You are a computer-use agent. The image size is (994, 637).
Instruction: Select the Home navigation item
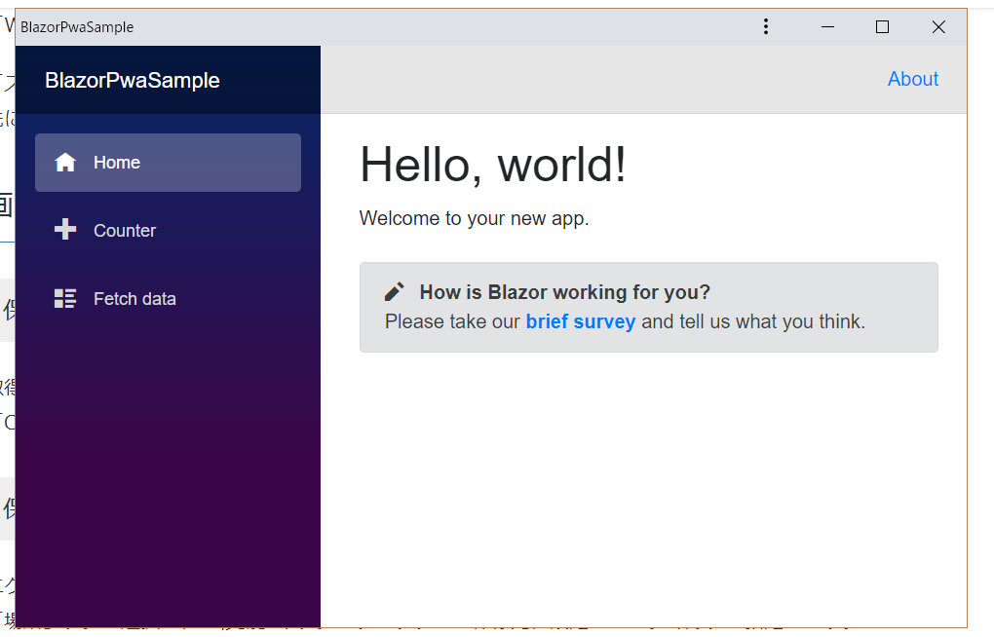(x=168, y=163)
